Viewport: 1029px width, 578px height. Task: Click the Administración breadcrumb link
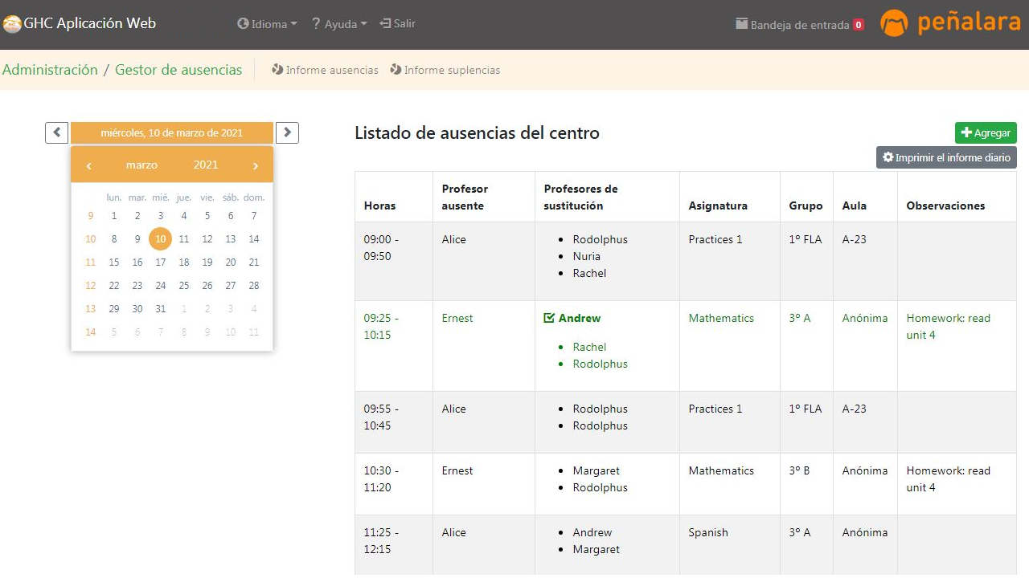tap(50, 70)
